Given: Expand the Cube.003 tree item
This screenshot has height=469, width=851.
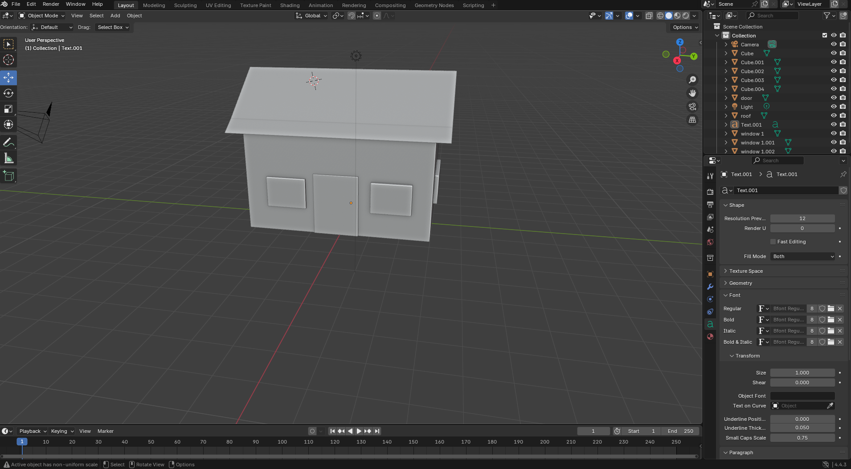Looking at the screenshot, I should click(x=726, y=80).
